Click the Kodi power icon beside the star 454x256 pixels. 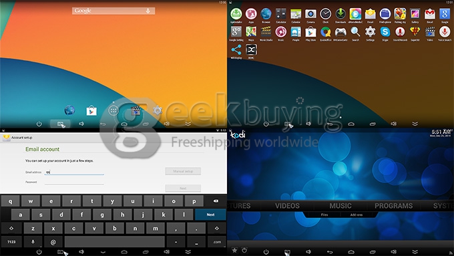244,250
